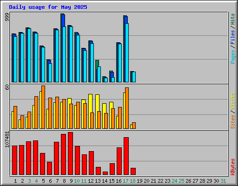Screen dimensions: 238x186
Task: Click day 9 on the x-axis
Action: (x=71, y=181)
